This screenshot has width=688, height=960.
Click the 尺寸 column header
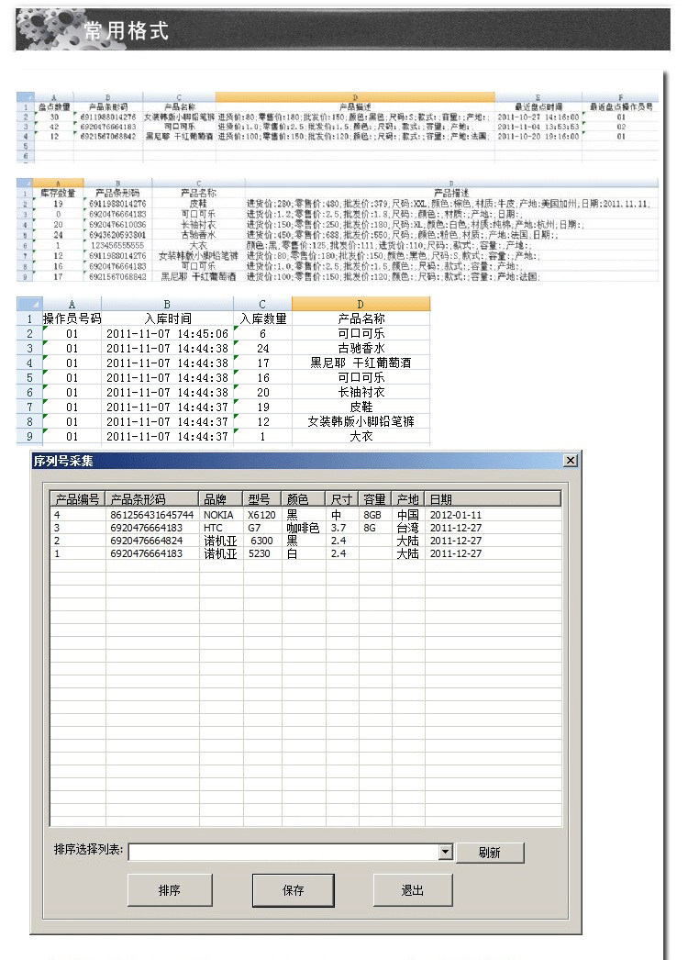point(341,499)
